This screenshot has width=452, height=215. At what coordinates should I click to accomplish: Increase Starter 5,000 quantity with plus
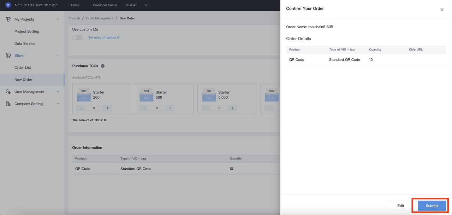click(x=232, y=108)
